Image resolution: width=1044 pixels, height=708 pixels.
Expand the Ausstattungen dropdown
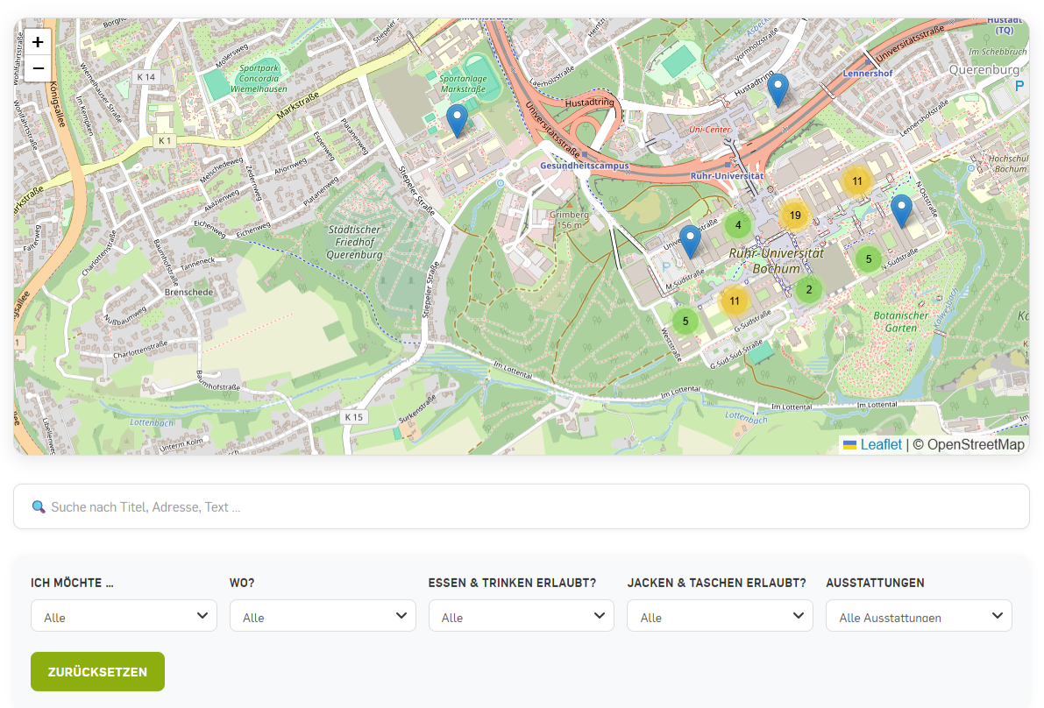tap(919, 616)
